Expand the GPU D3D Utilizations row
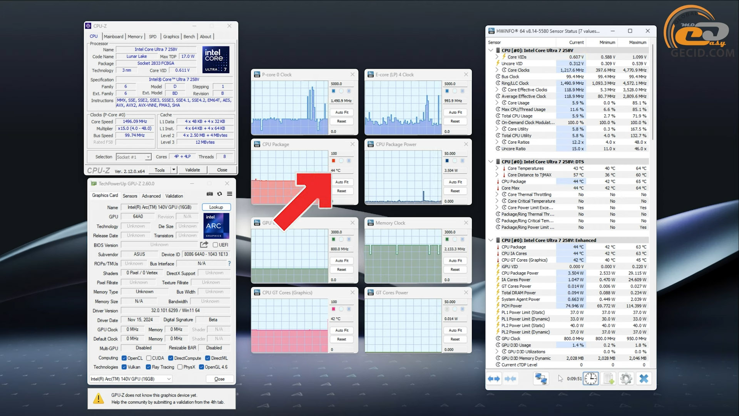The height and width of the screenshot is (416, 739). point(497,352)
